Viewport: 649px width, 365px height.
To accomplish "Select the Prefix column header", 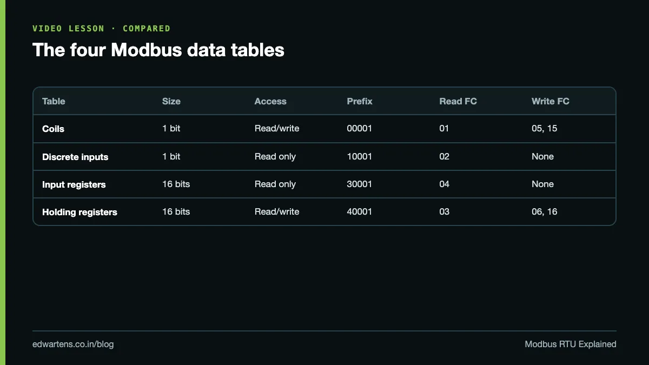I will [x=360, y=101].
